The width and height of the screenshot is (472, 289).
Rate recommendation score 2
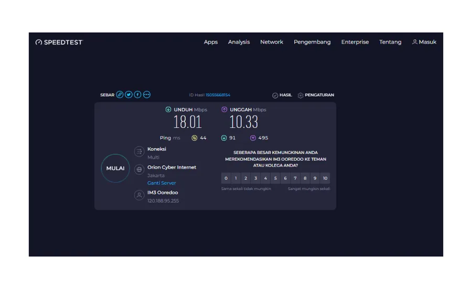(245, 178)
